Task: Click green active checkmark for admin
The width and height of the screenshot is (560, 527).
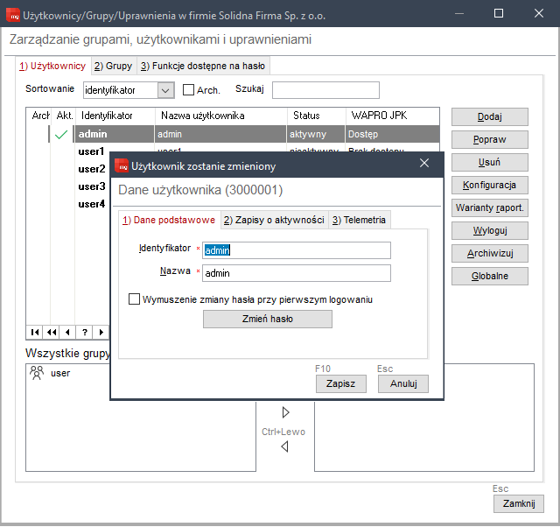Action: pos(61,134)
